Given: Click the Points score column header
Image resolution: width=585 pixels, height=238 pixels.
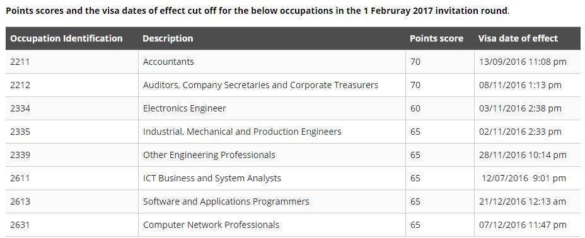Looking at the screenshot, I should tap(436, 38).
